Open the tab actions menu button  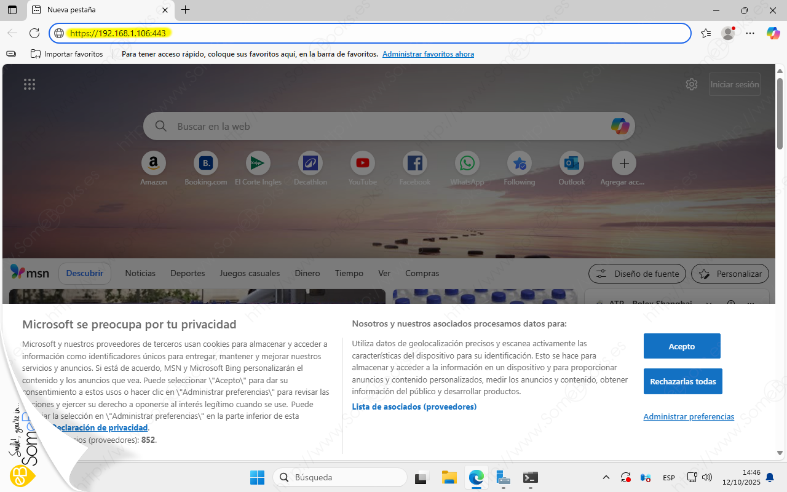pyautogui.click(x=12, y=10)
